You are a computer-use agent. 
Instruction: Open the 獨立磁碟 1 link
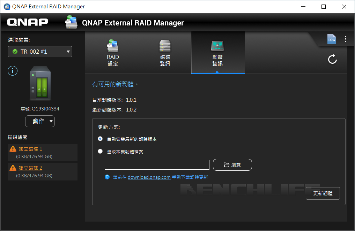click(30, 149)
